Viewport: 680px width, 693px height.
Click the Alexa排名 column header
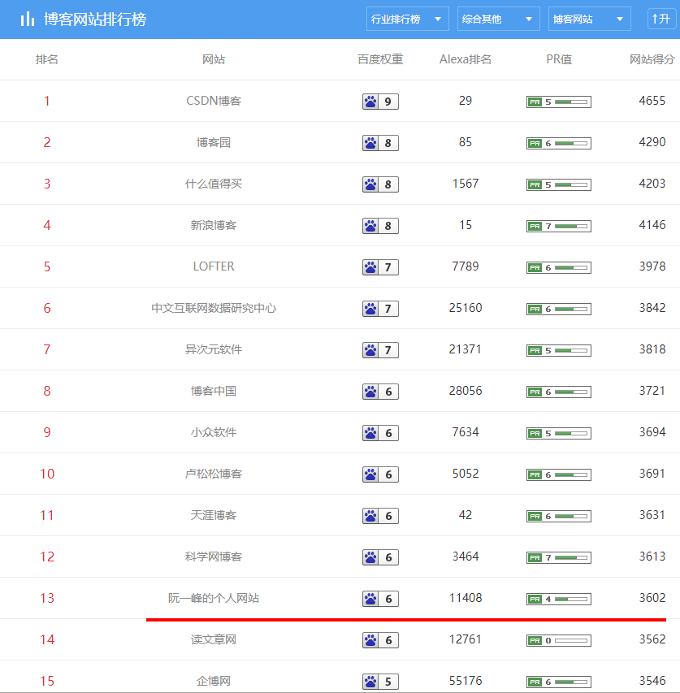point(466,59)
